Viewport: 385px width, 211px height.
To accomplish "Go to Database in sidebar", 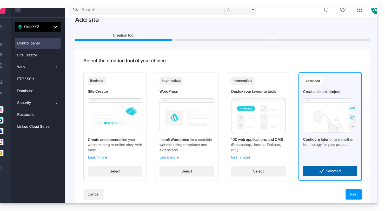I will (25, 91).
